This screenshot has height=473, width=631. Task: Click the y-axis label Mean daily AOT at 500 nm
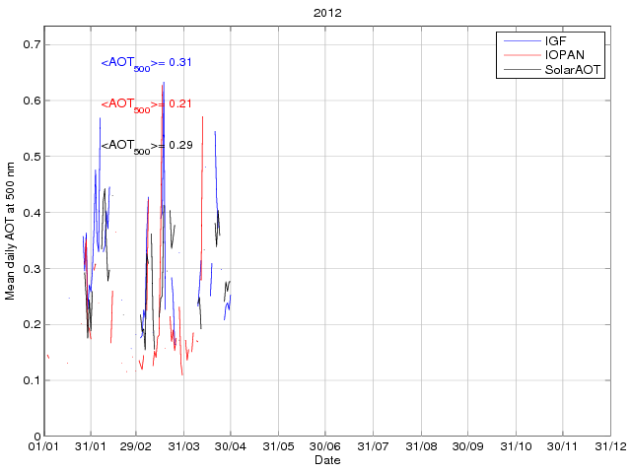pyautogui.click(x=10, y=231)
